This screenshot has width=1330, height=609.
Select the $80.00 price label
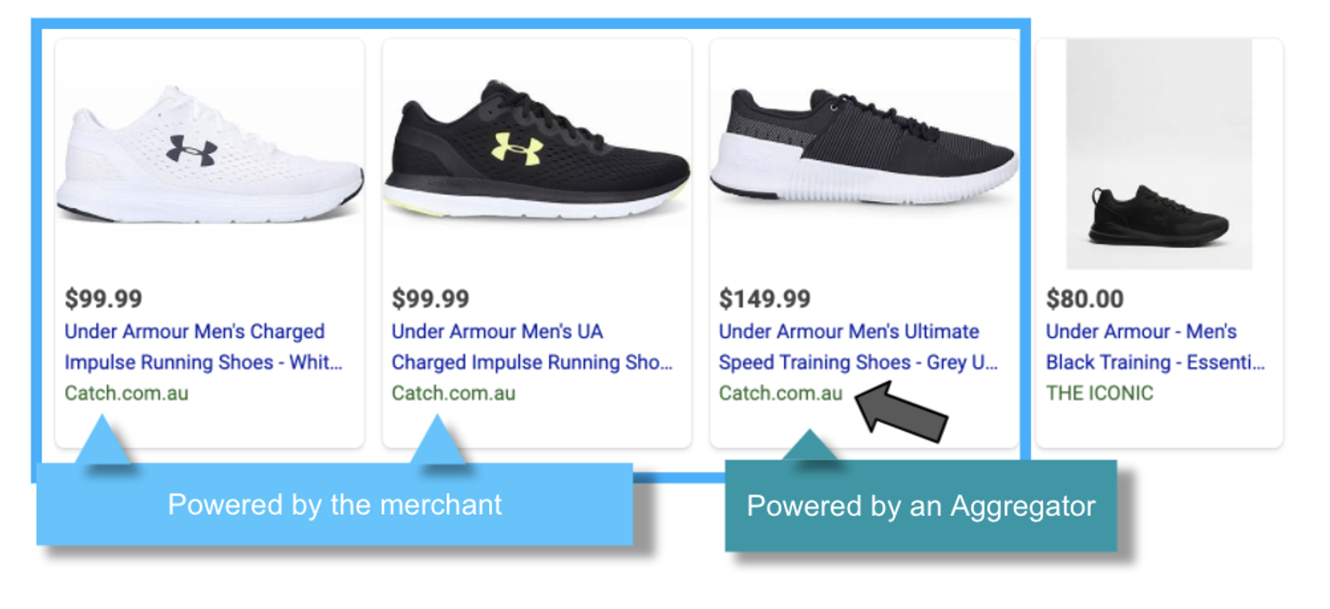click(1085, 300)
